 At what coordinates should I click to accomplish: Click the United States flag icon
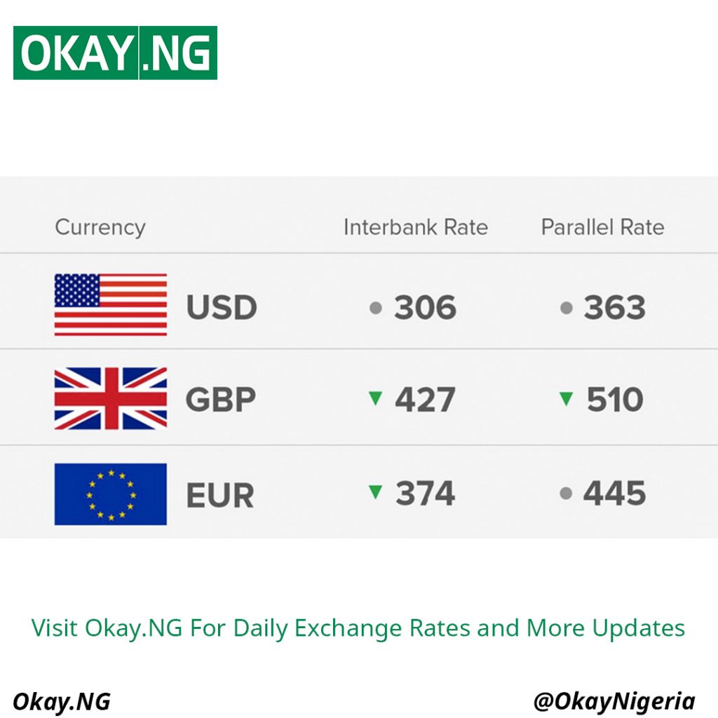tap(111, 305)
